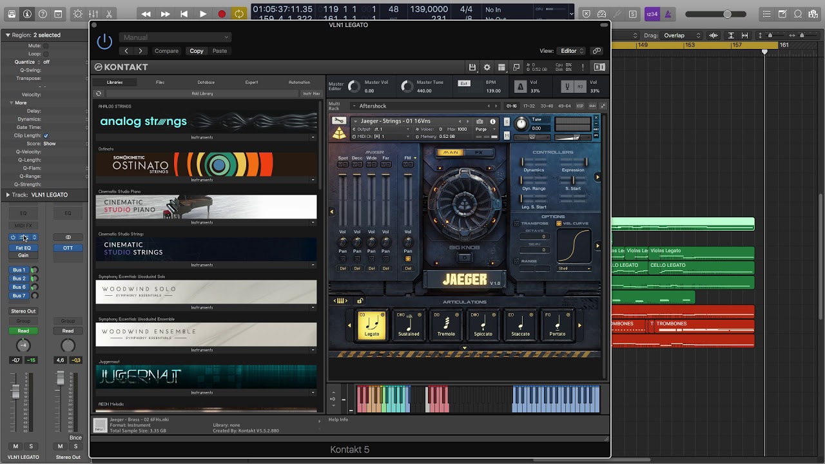Open Kontakt workspace layout icon
The height and width of the screenshot is (464, 825).
(501, 67)
